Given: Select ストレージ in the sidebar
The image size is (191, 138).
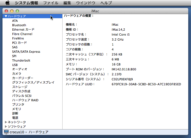Looking at the screenshot, I should coord(20,87).
